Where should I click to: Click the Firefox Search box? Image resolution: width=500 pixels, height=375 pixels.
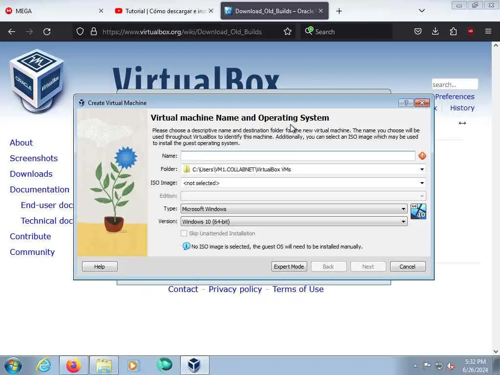point(346,32)
